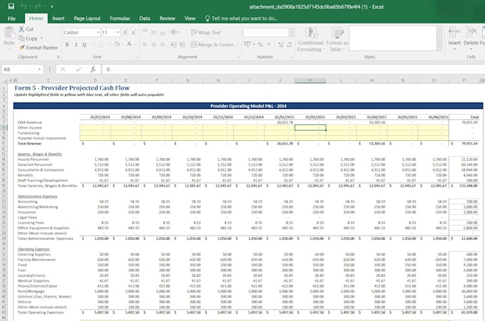
Task: Center text horizontally
Action: [x=154, y=44]
